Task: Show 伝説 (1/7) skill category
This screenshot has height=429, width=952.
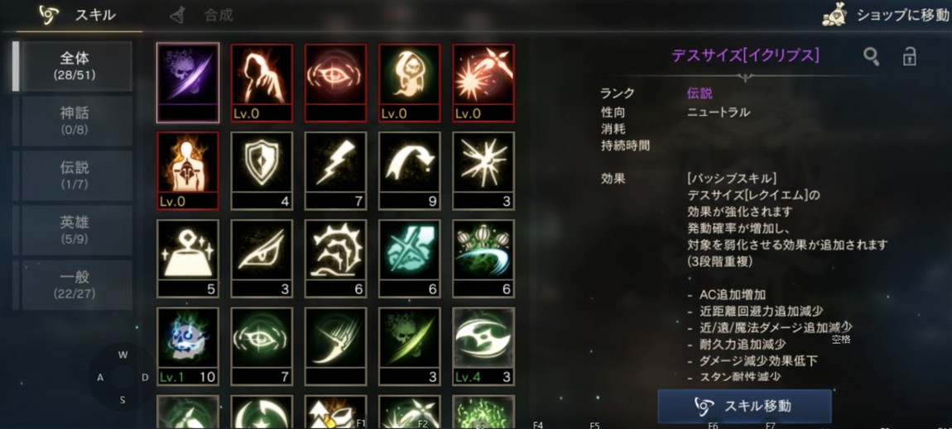Action: (76, 176)
